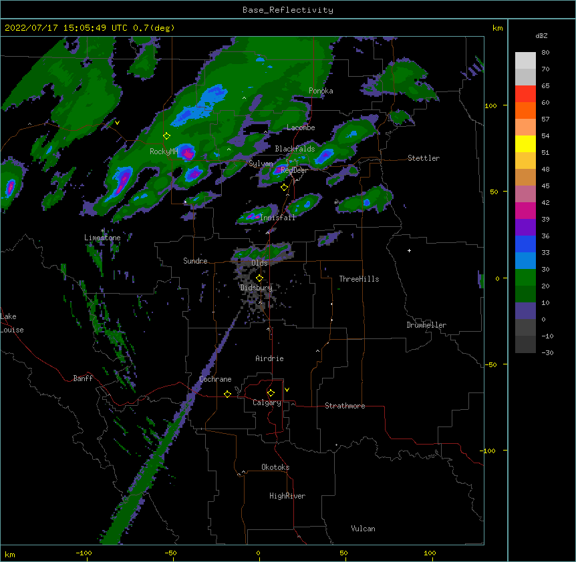Viewport: 576px width, 562px height.
Task: Click the Limestone label
Action: 102,238
